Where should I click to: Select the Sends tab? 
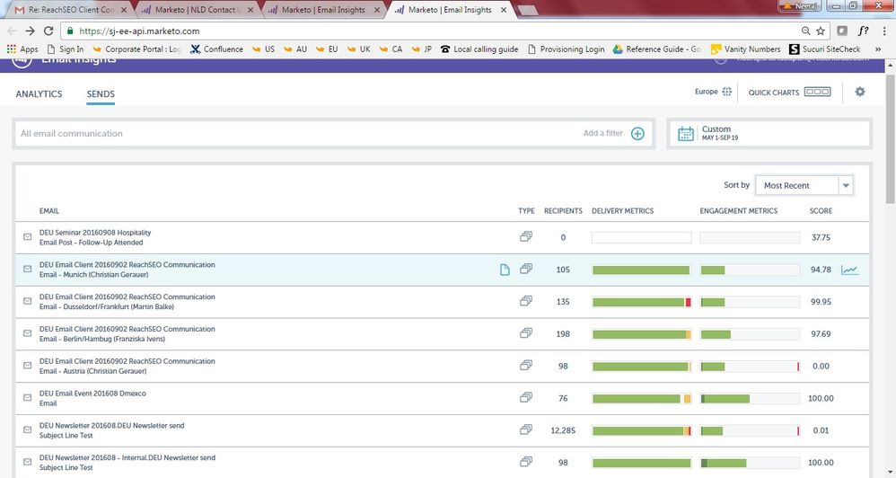[x=101, y=94]
